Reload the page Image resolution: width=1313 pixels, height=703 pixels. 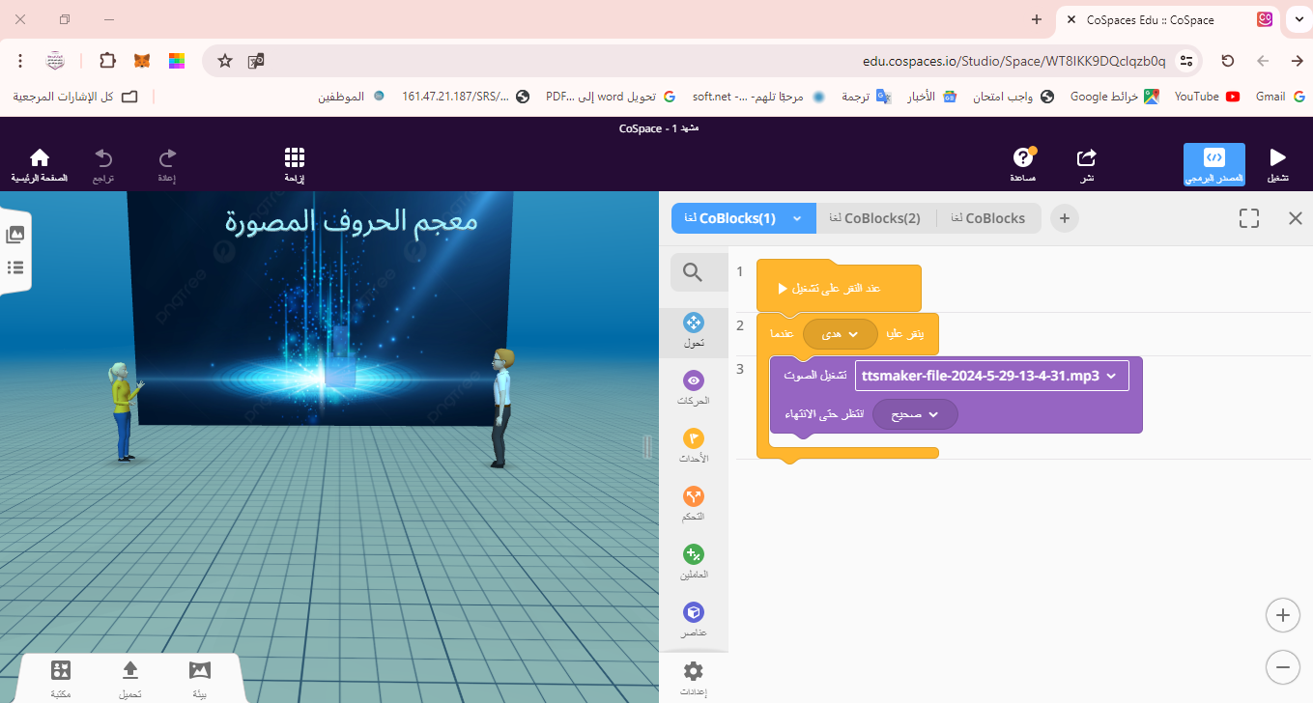1228,61
